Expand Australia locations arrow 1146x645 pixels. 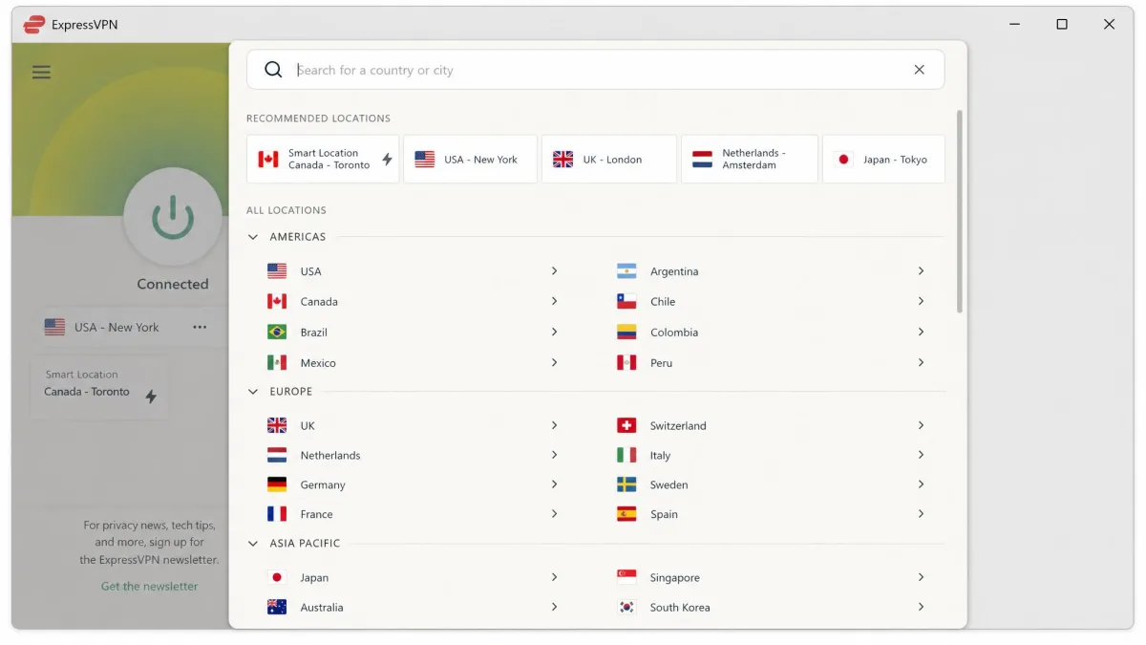[x=554, y=607]
